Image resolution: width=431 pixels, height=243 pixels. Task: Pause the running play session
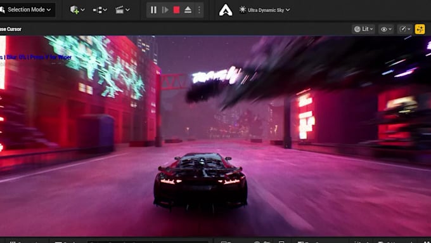153,10
